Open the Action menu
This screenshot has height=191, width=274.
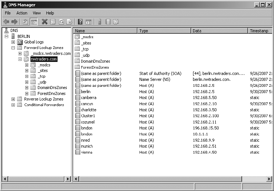point(22,13)
